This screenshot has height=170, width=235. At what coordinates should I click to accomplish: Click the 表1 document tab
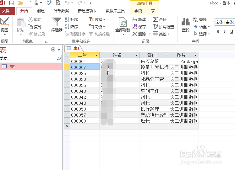tap(74, 48)
